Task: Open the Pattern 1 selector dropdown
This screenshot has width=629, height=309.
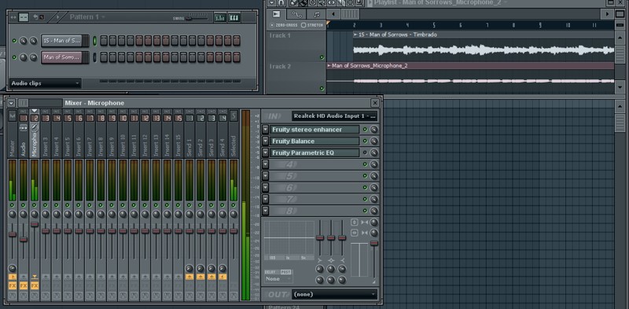Action: pyautogui.click(x=86, y=17)
